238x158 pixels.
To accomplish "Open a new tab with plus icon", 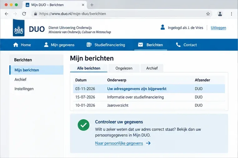I will [92, 5].
